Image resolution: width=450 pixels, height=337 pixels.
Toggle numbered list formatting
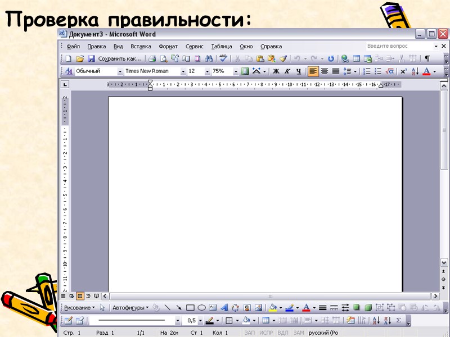point(367,71)
